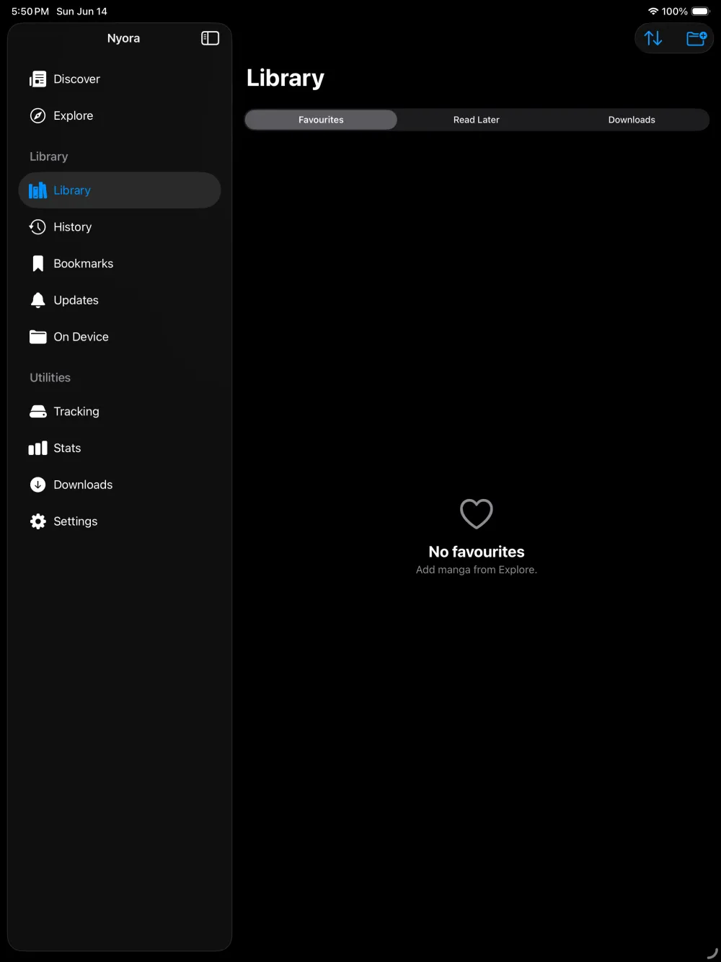Go to Explore in the sidebar
The image size is (721, 962).
coord(120,115)
